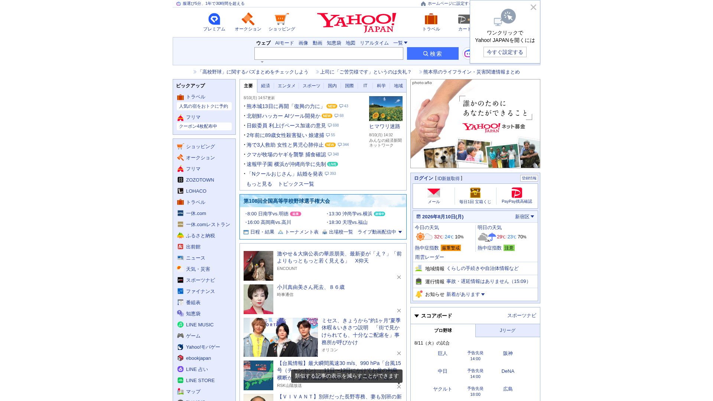Open the ヒマワリ迷路 sunflower thumbnail

click(x=386, y=108)
